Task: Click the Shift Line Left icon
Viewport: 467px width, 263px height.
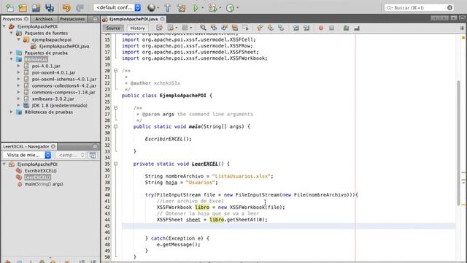Action: click(x=296, y=28)
